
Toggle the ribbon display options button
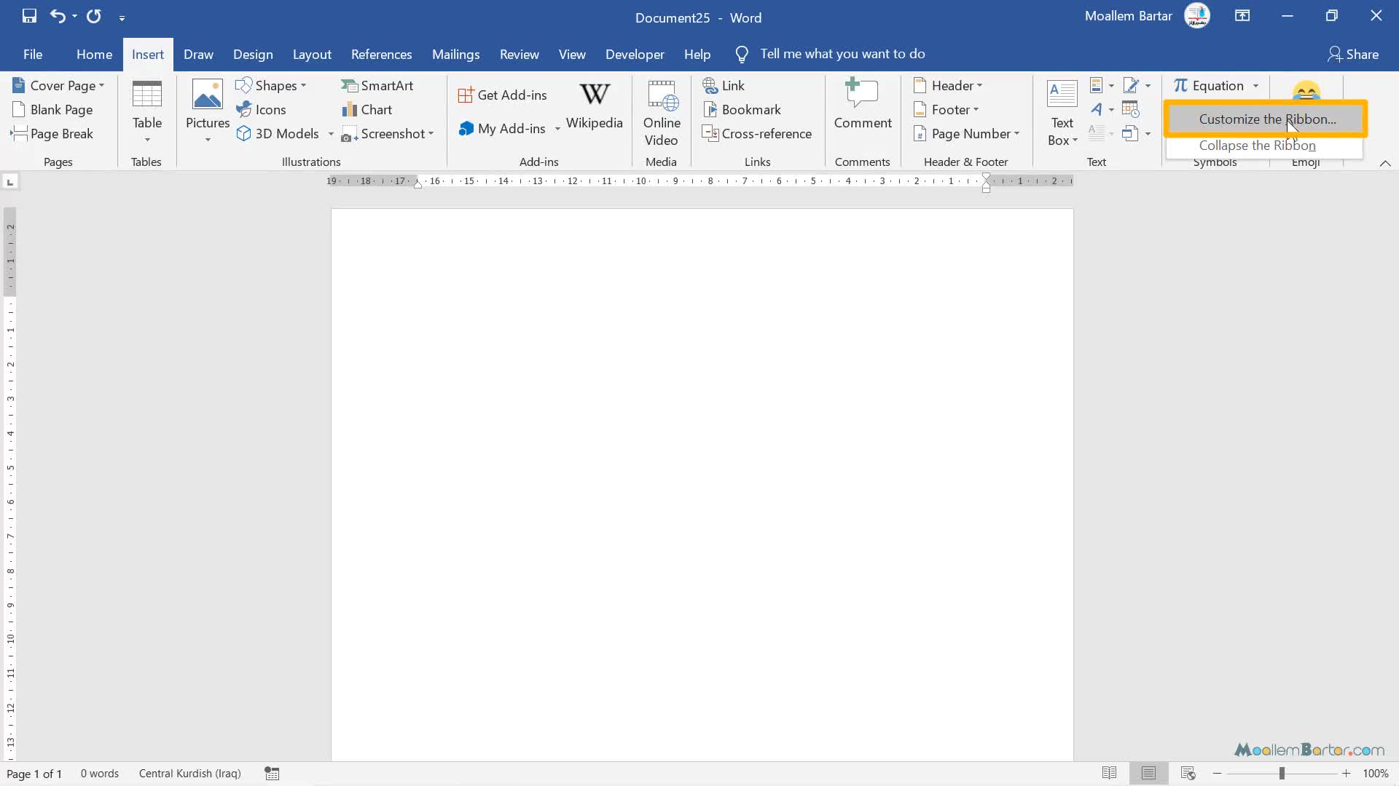(x=1242, y=16)
